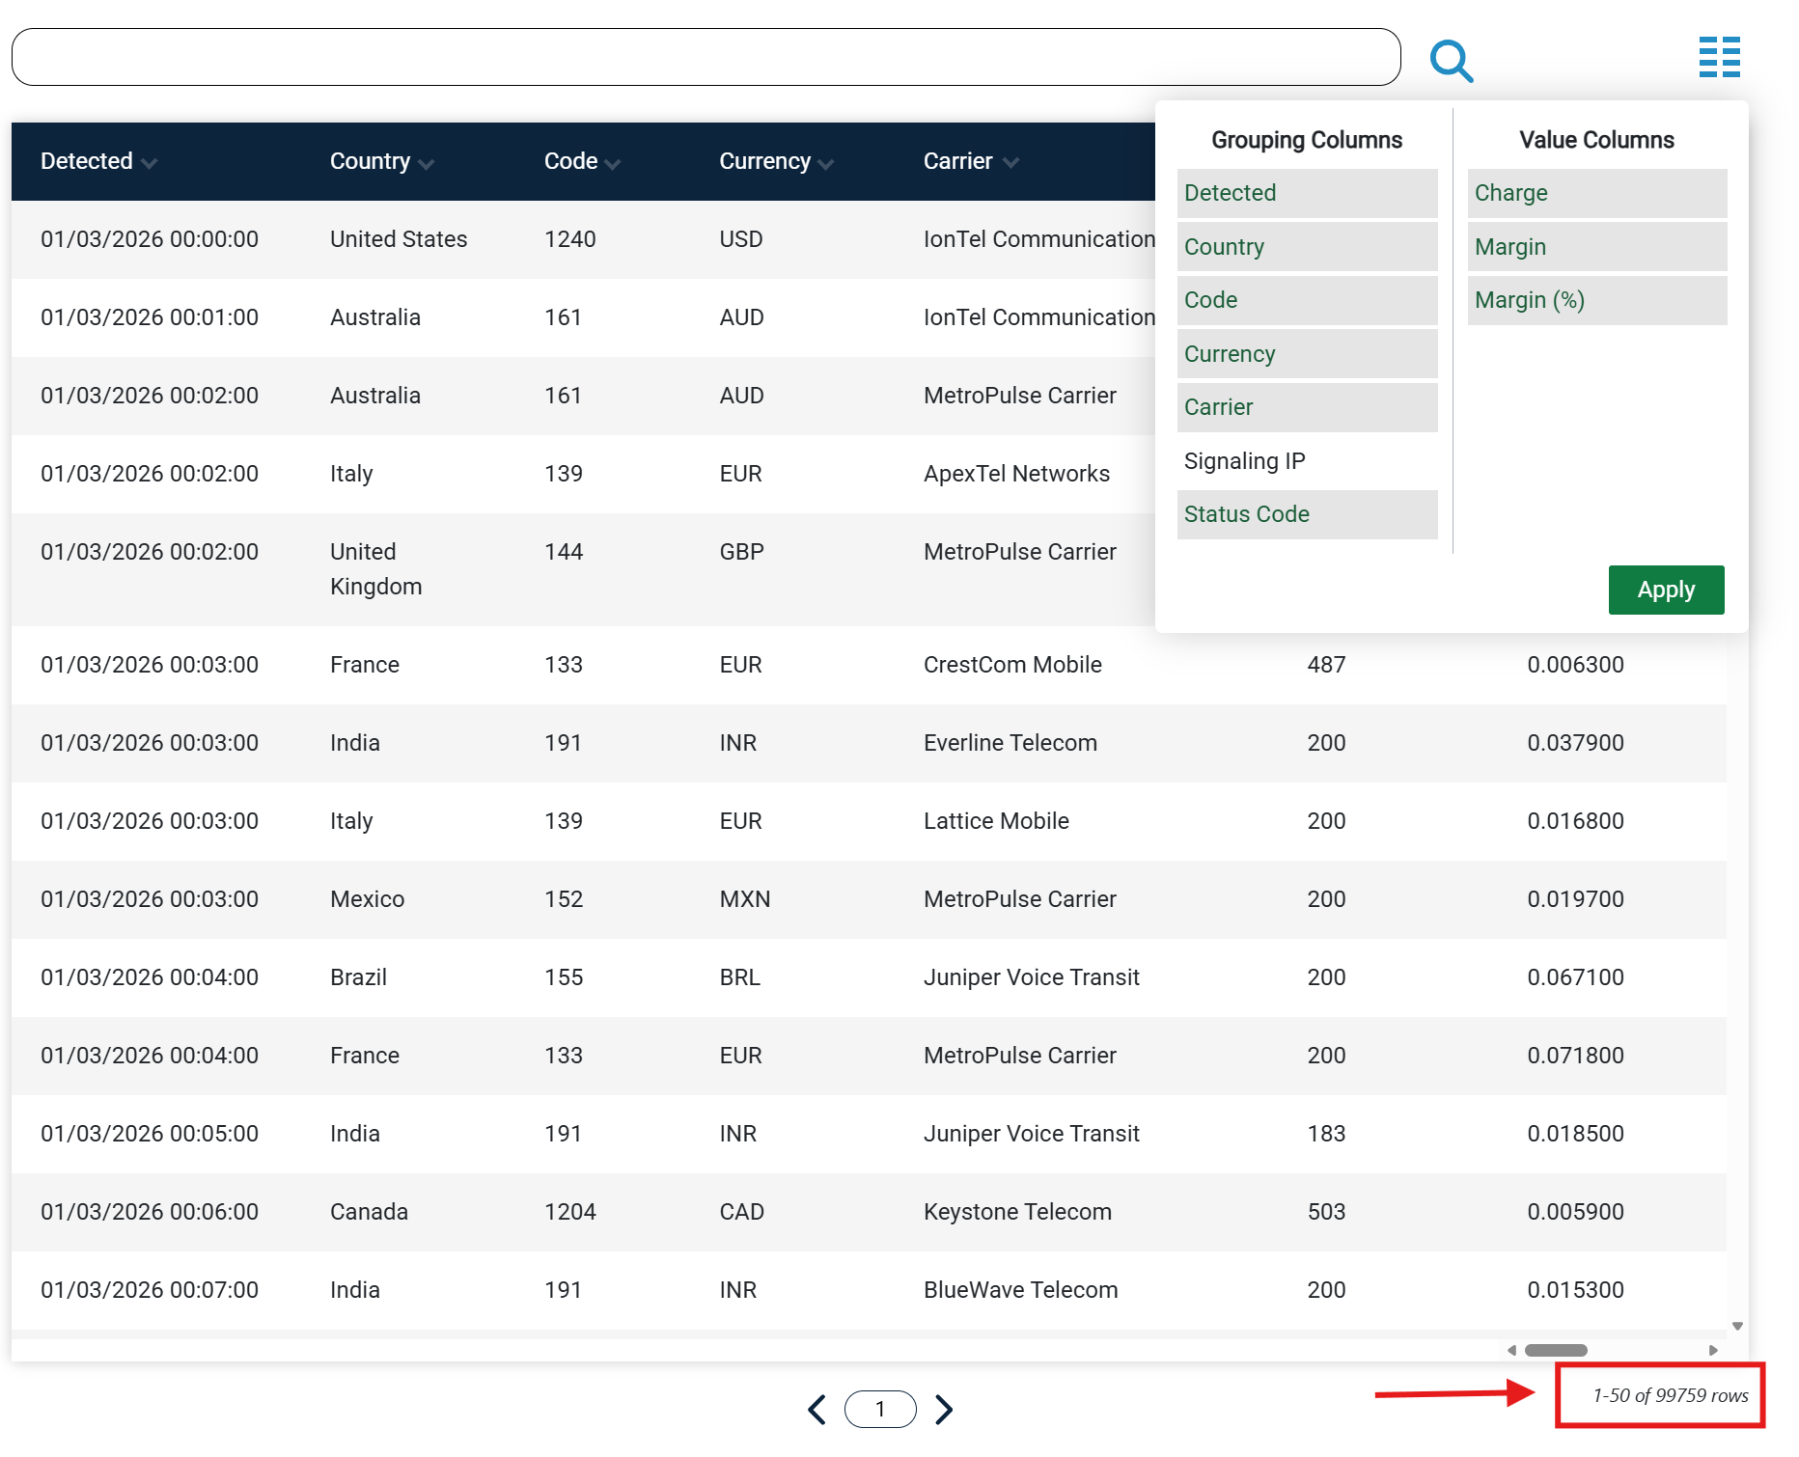The image size is (1799, 1457).
Task: Click the horizontal scrollbar thumb
Action: pyautogui.click(x=1556, y=1350)
